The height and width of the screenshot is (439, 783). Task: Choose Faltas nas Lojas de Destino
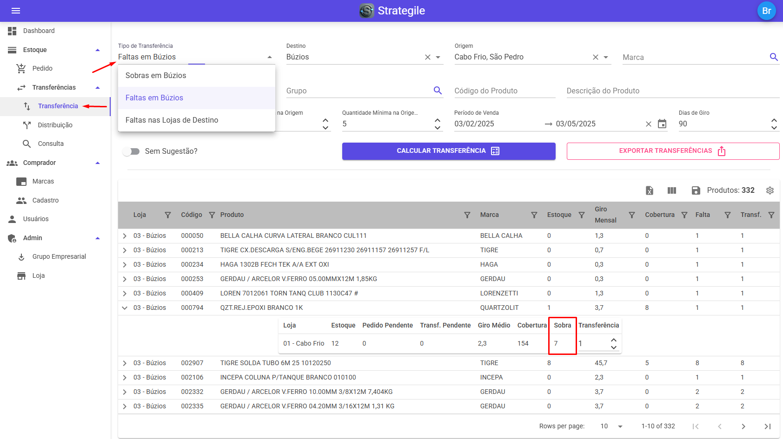click(x=172, y=120)
